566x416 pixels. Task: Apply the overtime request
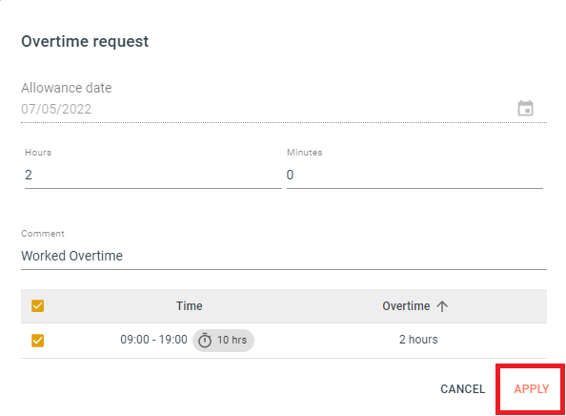point(532,389)
